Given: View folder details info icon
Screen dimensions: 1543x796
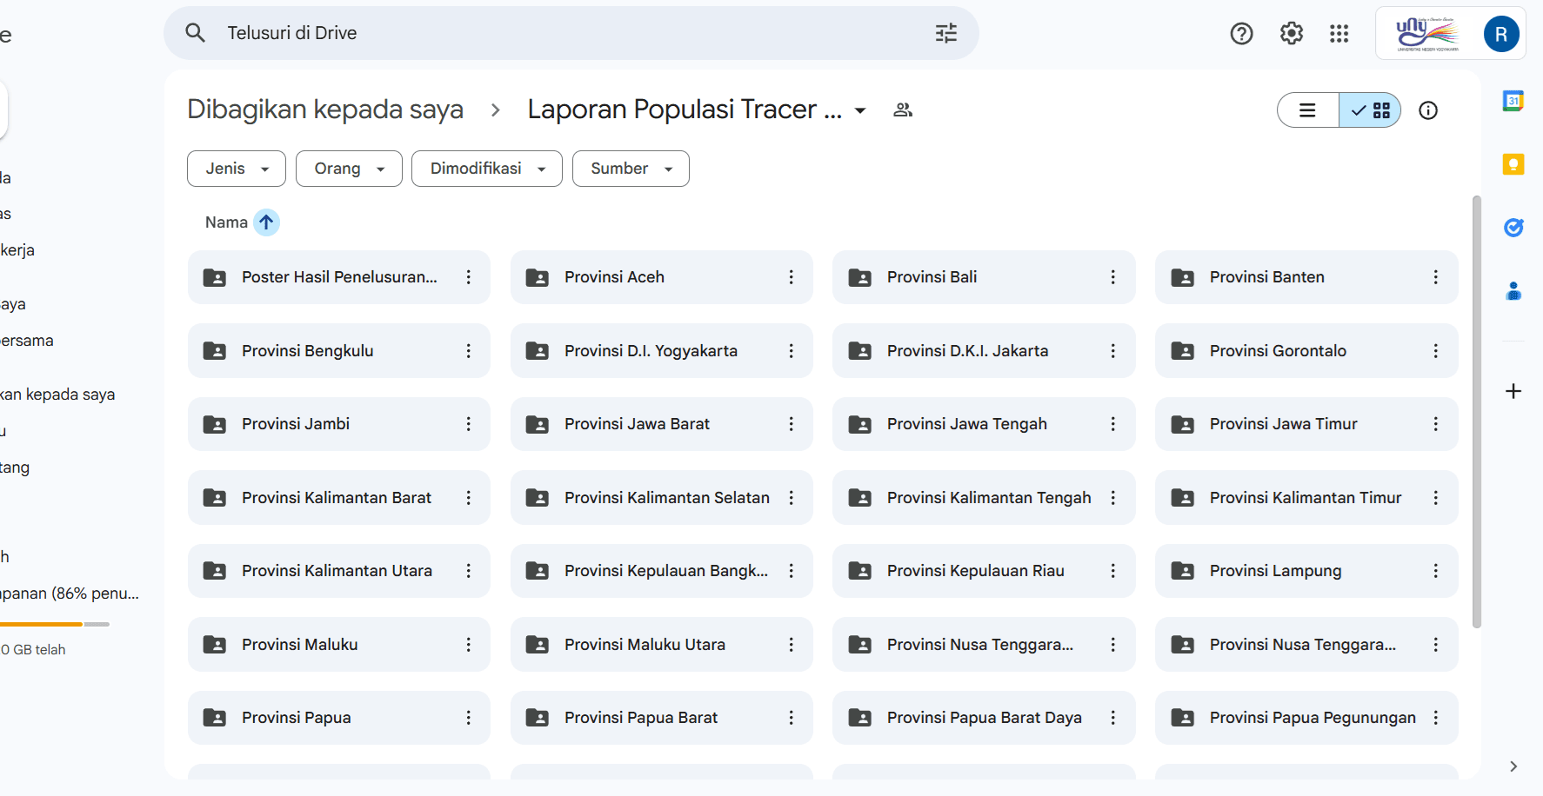Looking at the screenshot, I should coord(1428,110).
